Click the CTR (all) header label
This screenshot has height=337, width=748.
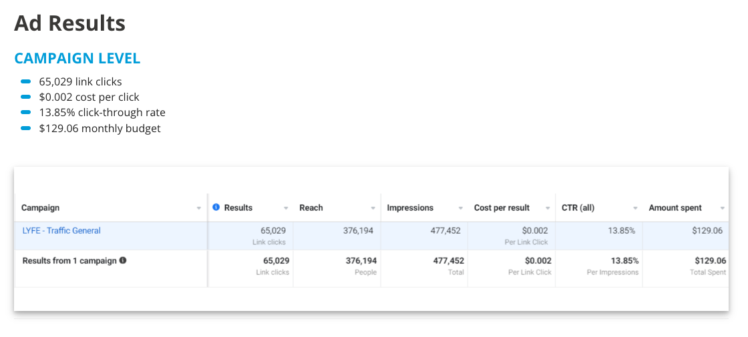click(x=578, y=208)
